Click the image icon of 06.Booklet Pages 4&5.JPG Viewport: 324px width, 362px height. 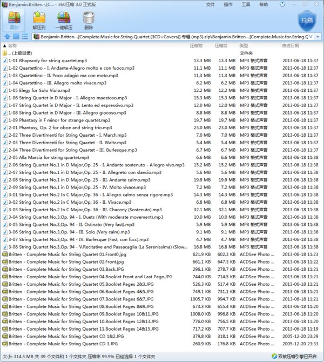(5, 292)
